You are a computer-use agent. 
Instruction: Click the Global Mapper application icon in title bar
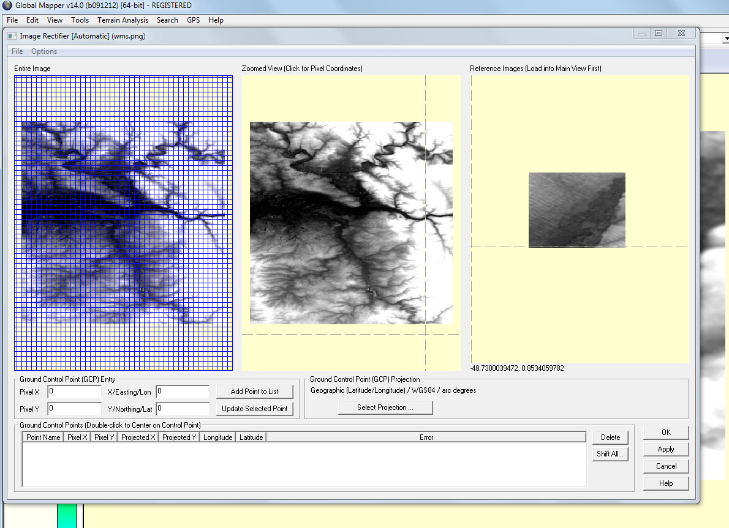7,6
